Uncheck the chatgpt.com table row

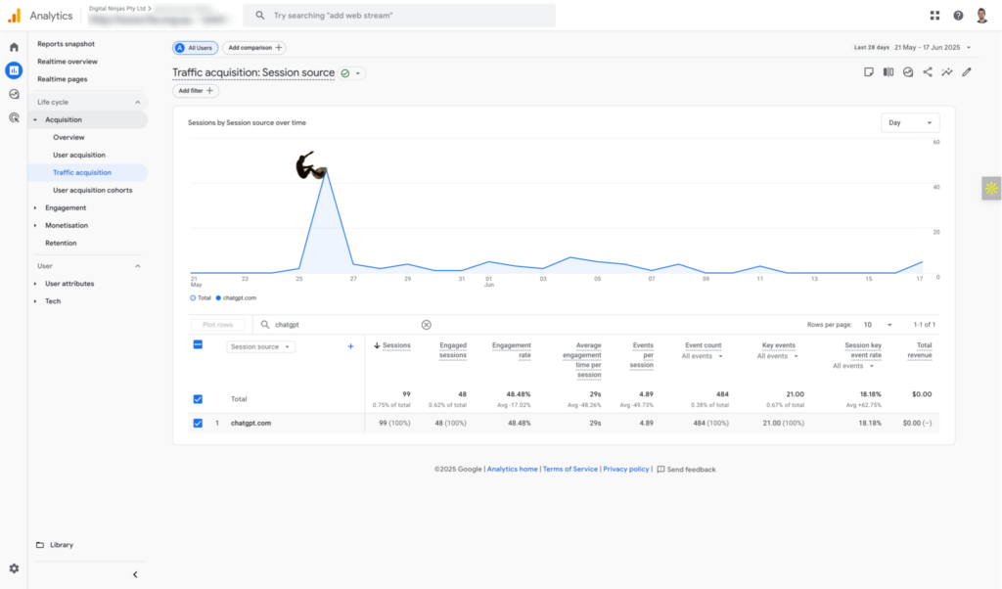pyautogui.click(x=199, y=423)
